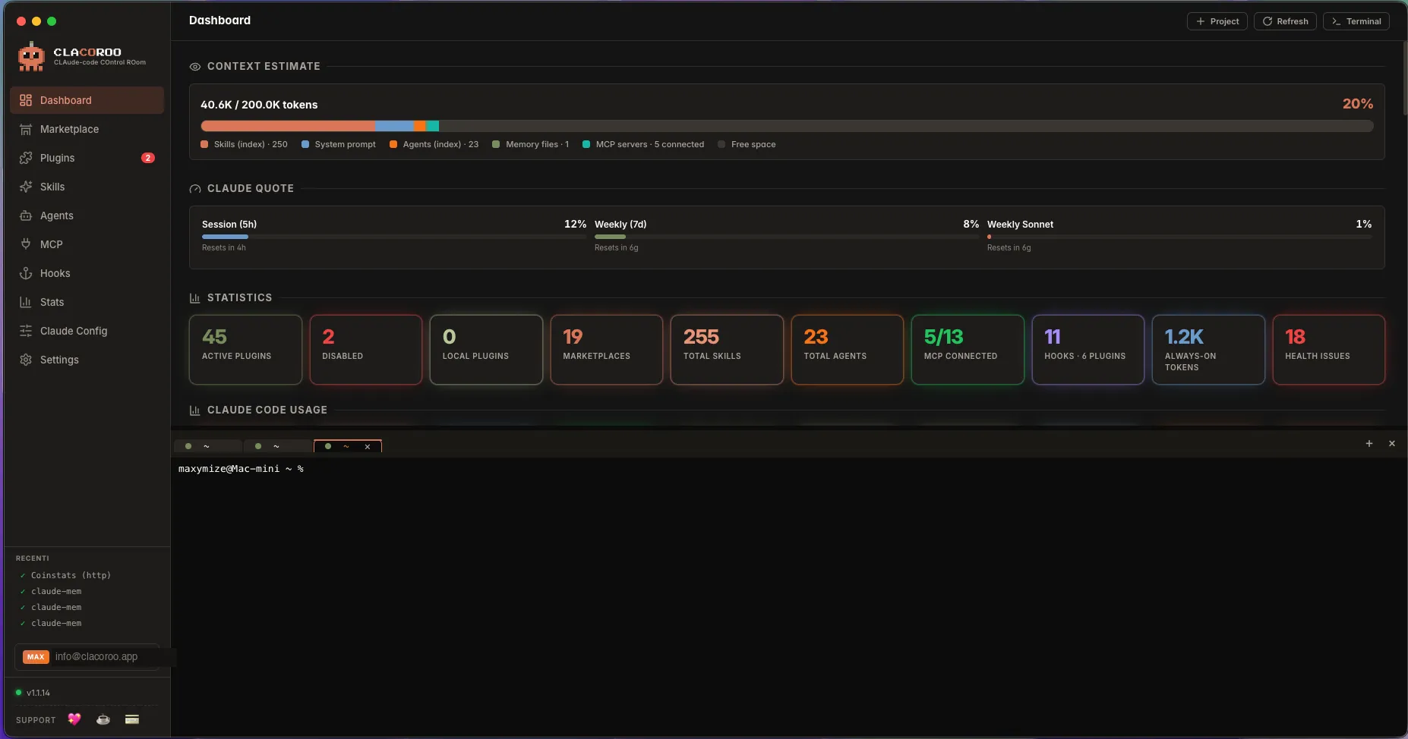1408x739 pixels.
Task: Click 'Free space' legend label
Action: tap(753, 144)
